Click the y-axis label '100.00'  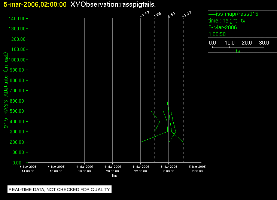17,152
